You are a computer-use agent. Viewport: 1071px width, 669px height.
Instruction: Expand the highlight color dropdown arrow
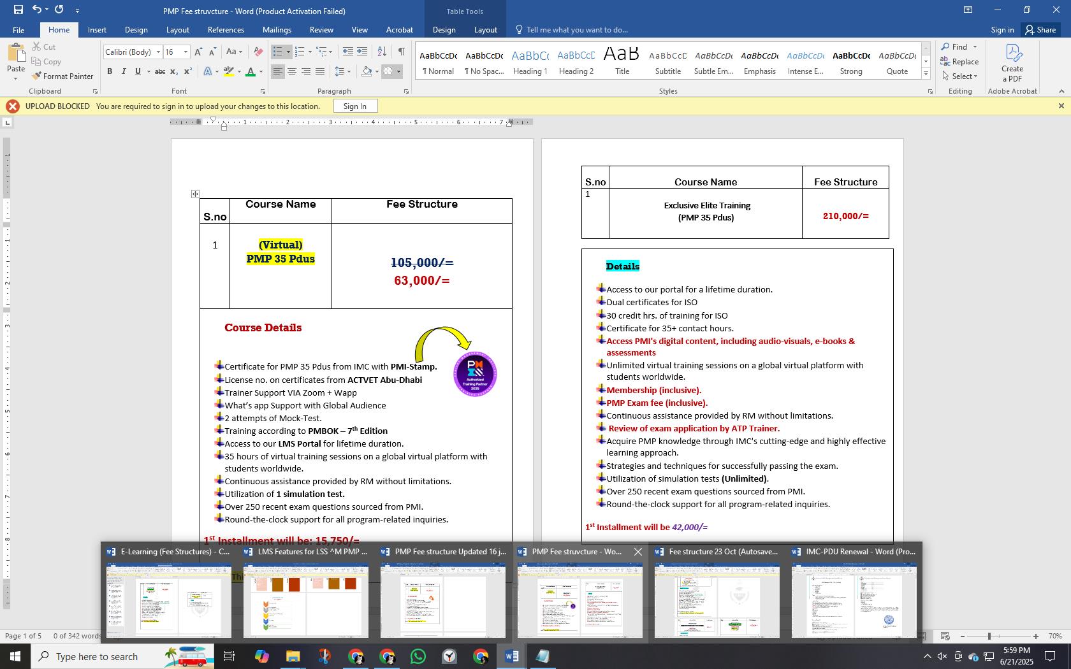239,71
